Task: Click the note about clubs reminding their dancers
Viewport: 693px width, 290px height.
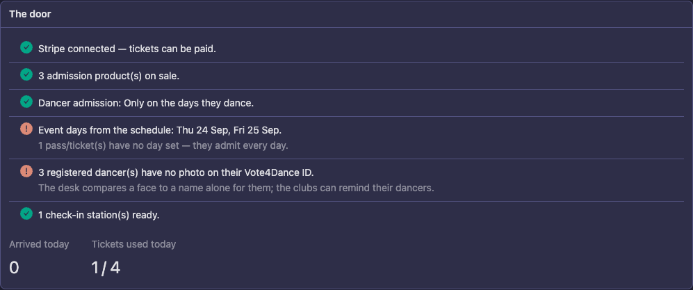Action: 236,188
